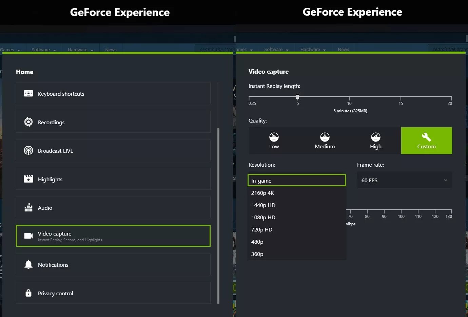This screenshot has height=317, width=468.
Task: Click the Low quality gauge icon
Action: click(x=274, y=137)
